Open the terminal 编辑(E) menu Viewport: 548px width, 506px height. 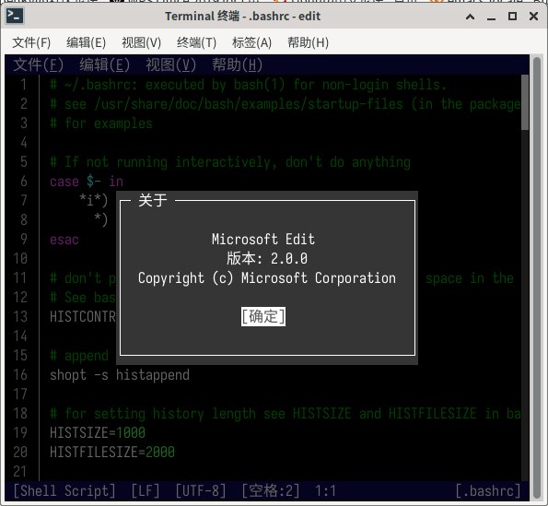click(x=87, y=42)
